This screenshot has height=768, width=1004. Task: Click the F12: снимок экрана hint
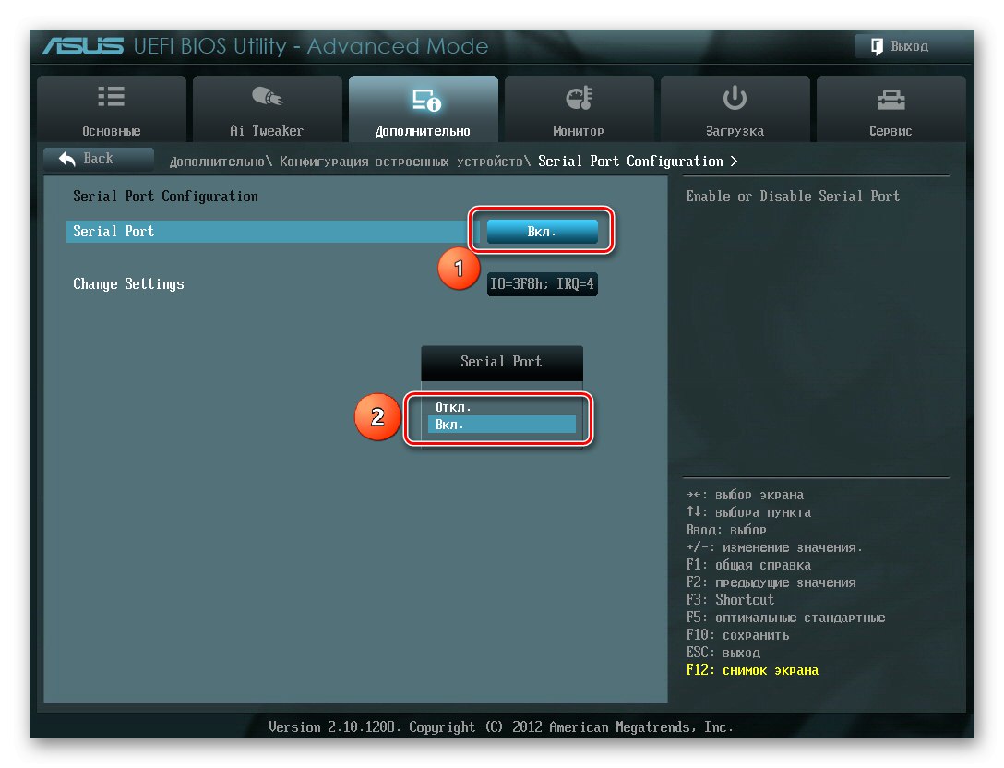tap(752, 670)
